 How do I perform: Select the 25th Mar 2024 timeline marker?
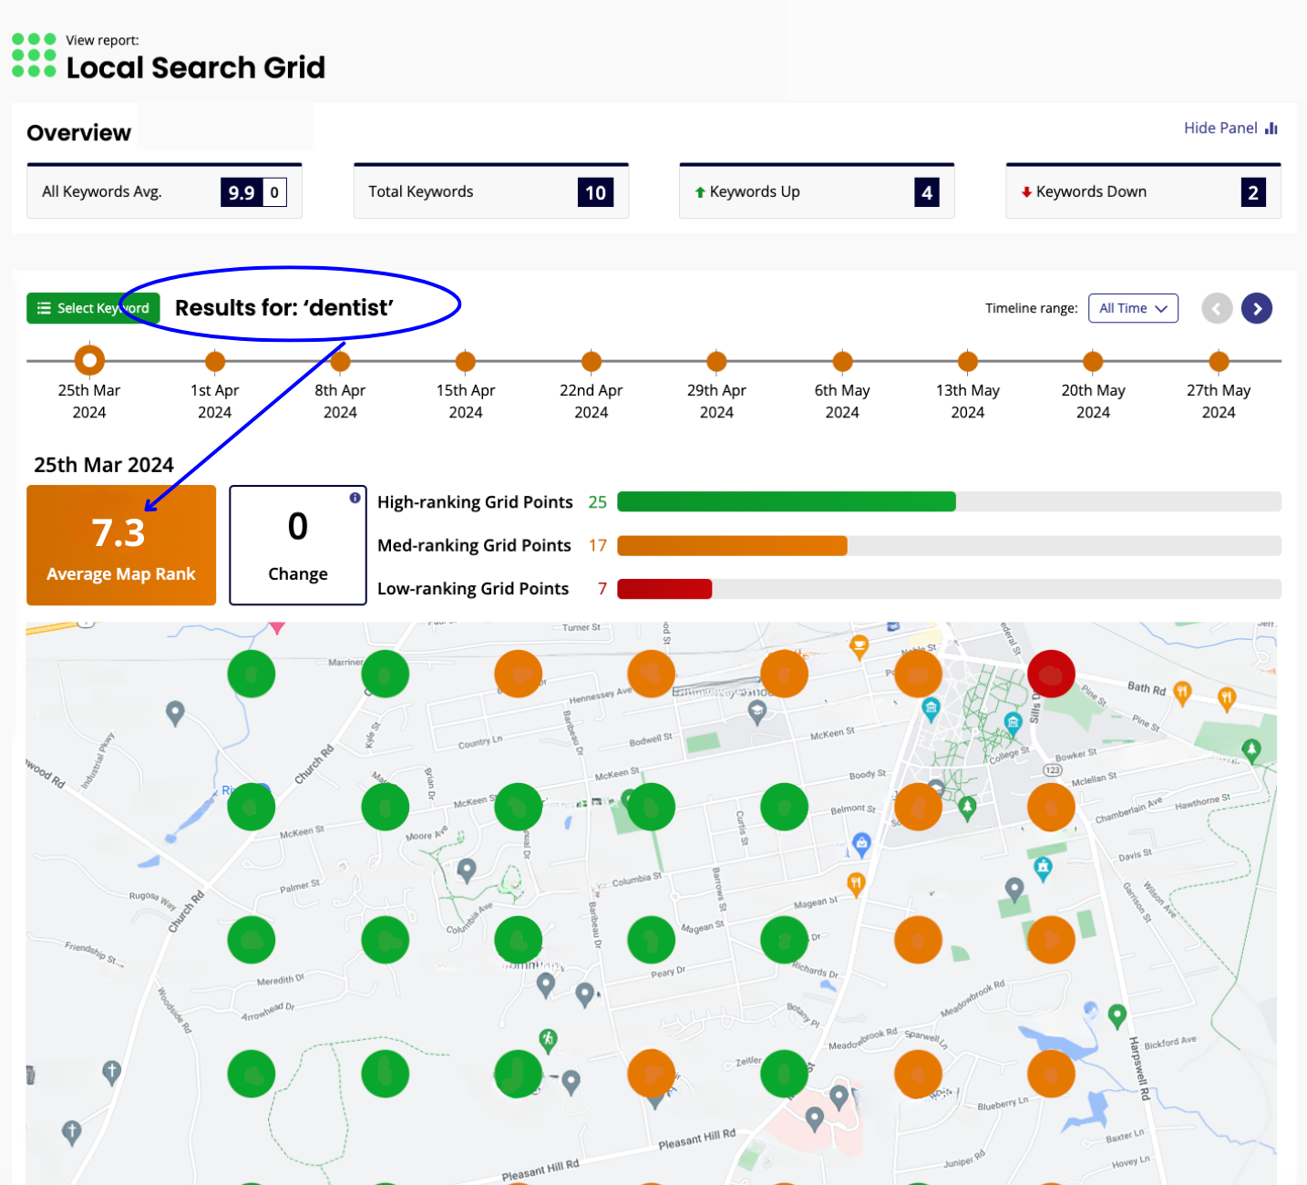88,359
